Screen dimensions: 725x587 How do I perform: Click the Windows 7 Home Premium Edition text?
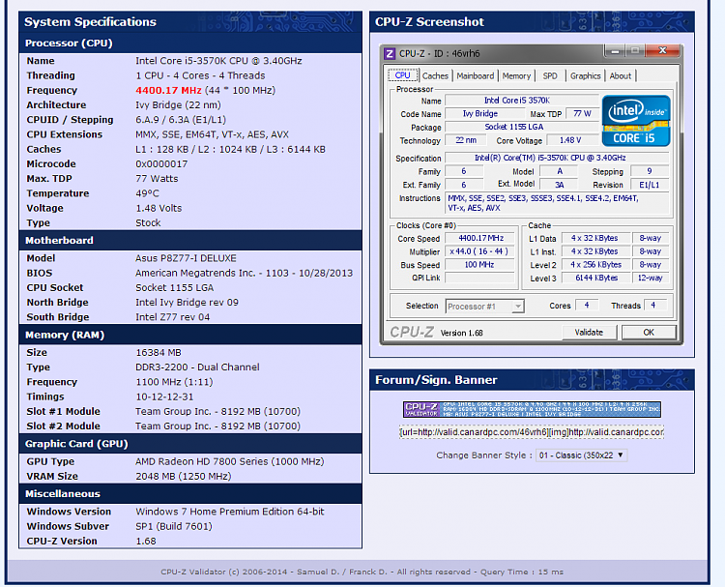pos(230,512)
